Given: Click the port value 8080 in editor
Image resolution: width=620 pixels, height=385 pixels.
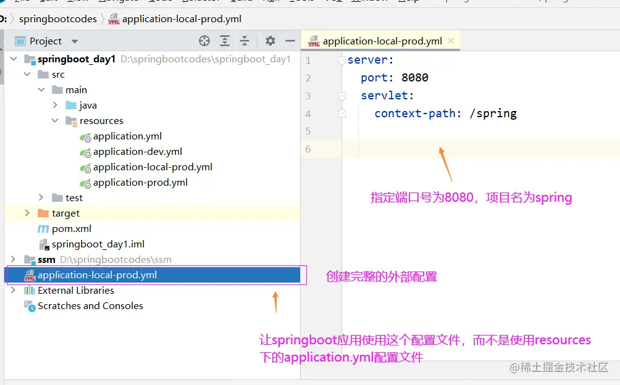Looking at the screenshot, I should pos(415,77).
